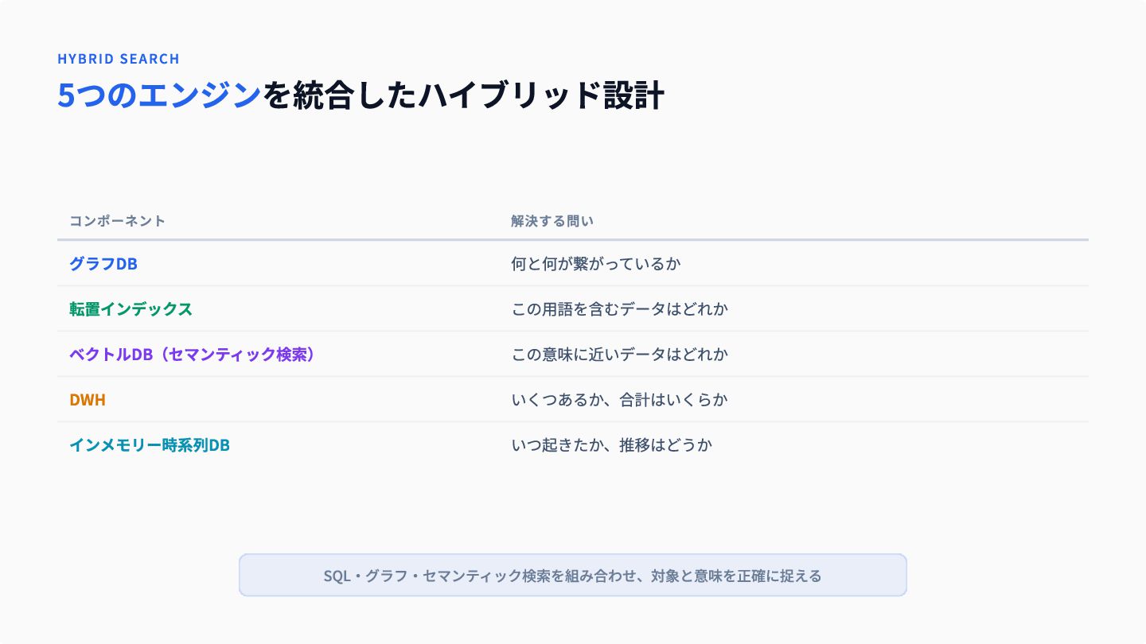Click the bottom SQL・グラフ・セマンティック検索 summary box
1146x644 pixels.
tap(573, 575)
